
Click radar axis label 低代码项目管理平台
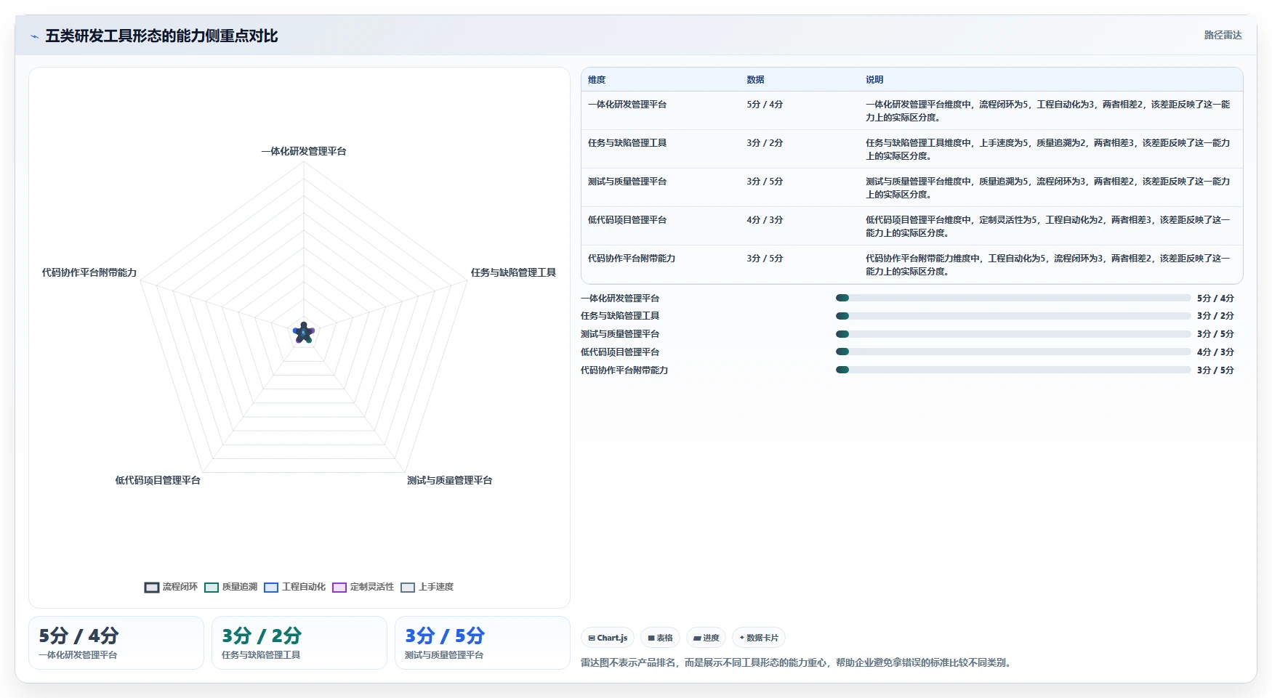coord(158,480)
